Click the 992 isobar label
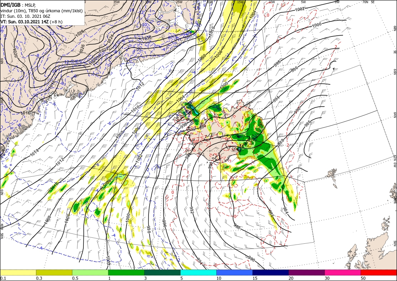The image size is (397, 281). pos(191,210)
